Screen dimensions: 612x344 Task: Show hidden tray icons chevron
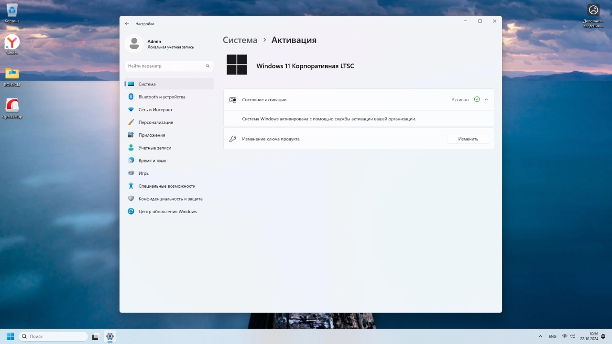pos(541,336)
